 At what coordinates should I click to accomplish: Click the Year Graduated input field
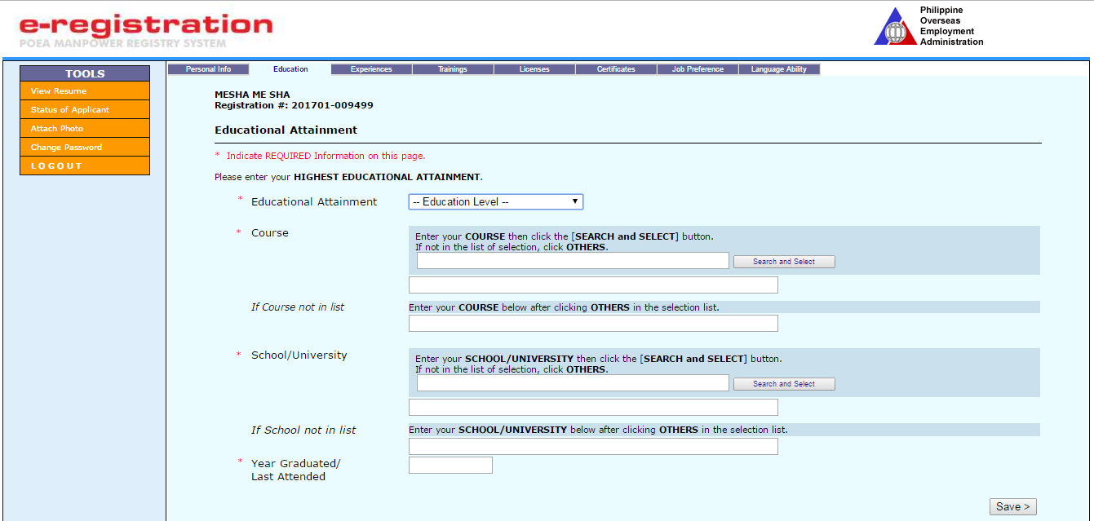coord(450,465)
